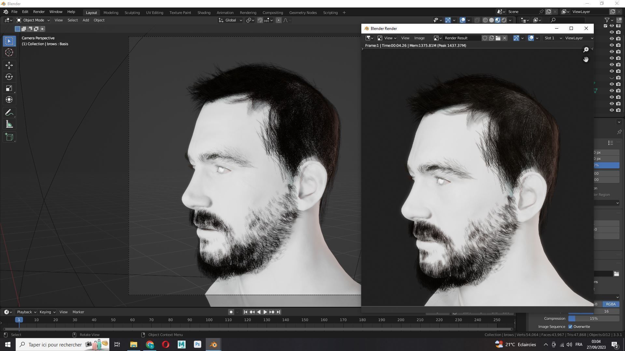The height and width of the screenshot is (351, 625).
Task: Adjust the Compression 15% slider
Action: [594, 318]
